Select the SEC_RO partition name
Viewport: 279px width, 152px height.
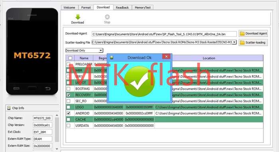(81, 101)
